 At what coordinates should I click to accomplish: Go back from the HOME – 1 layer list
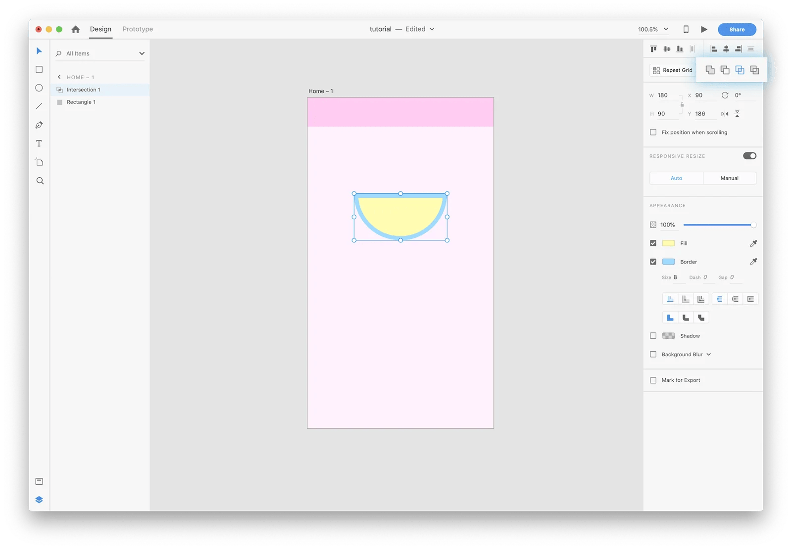[59, 77]
